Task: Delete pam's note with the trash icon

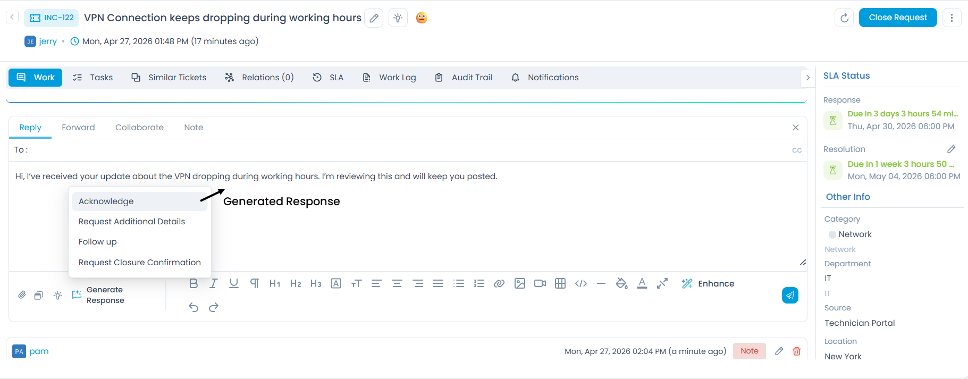Action: (x=796, y=351)
